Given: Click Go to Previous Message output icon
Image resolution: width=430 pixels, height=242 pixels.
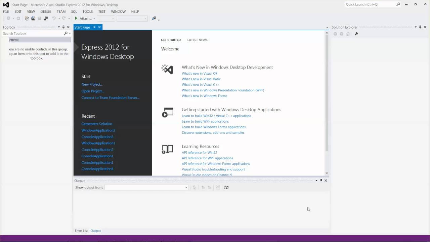Looking at the screenshot, I should coord(203,188).
